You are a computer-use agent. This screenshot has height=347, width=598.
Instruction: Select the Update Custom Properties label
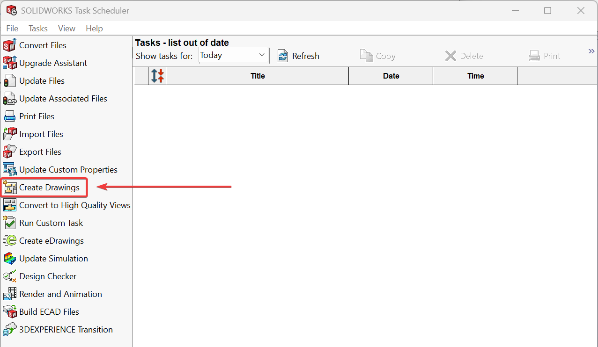coord(68,170)
